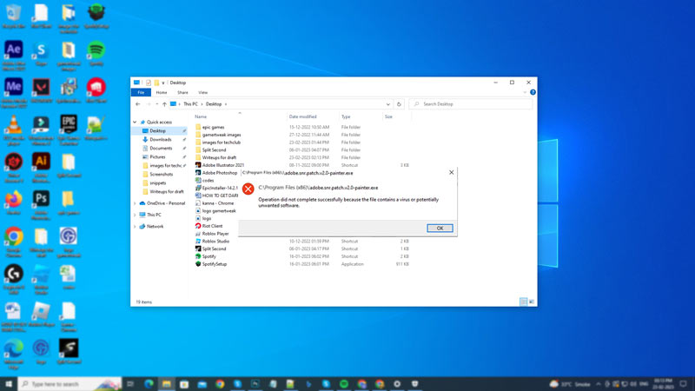Open SpotifySetup desktop icon
The width and height of the screenshot is (695, 391).
point(96,16)
